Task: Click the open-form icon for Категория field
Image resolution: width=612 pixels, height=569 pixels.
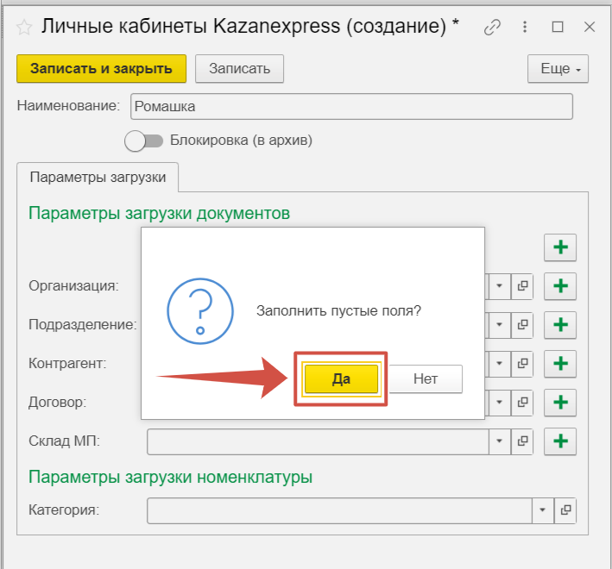Action: (565, 510)
